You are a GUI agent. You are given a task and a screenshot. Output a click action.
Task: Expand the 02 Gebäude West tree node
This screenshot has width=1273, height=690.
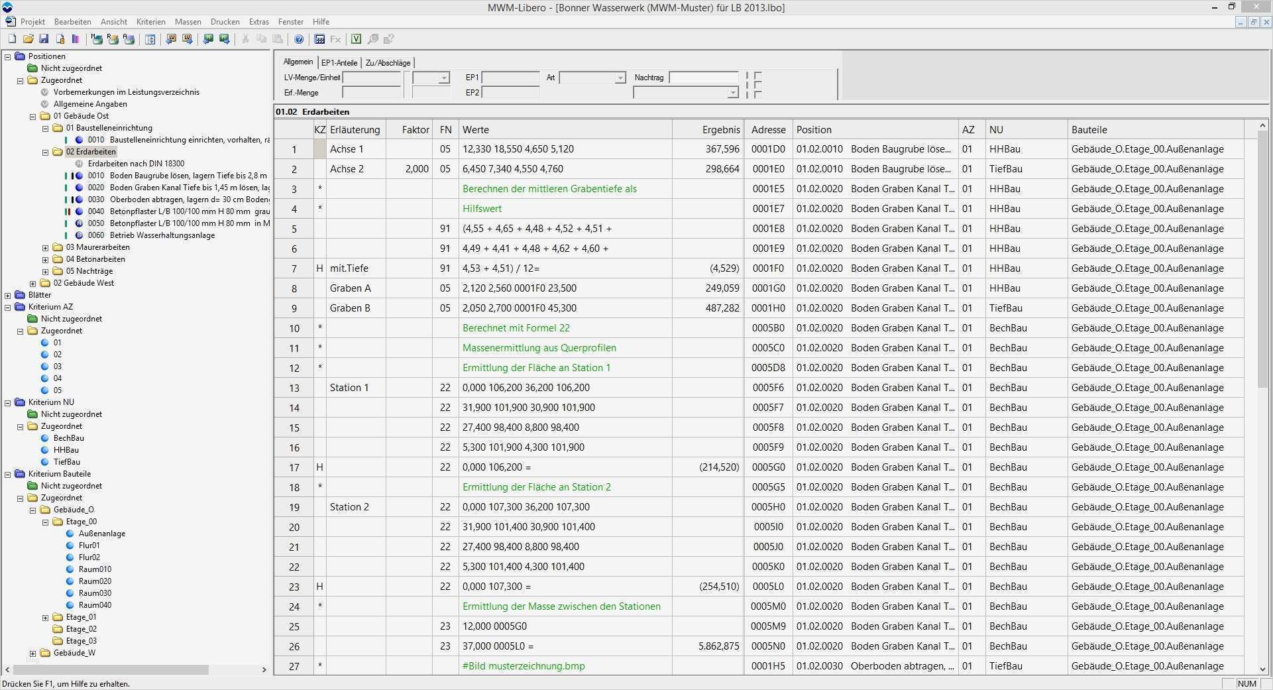tap(33, 282)
